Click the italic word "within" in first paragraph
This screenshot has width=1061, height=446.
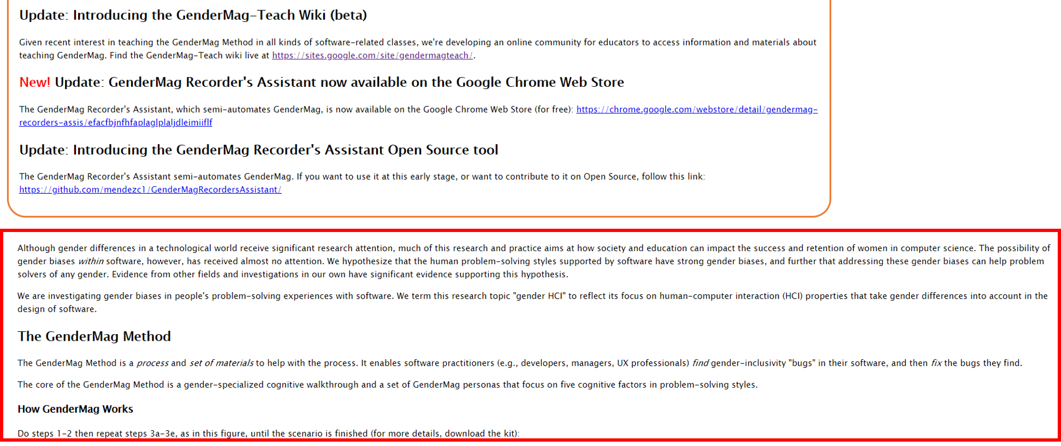point(90,261)
